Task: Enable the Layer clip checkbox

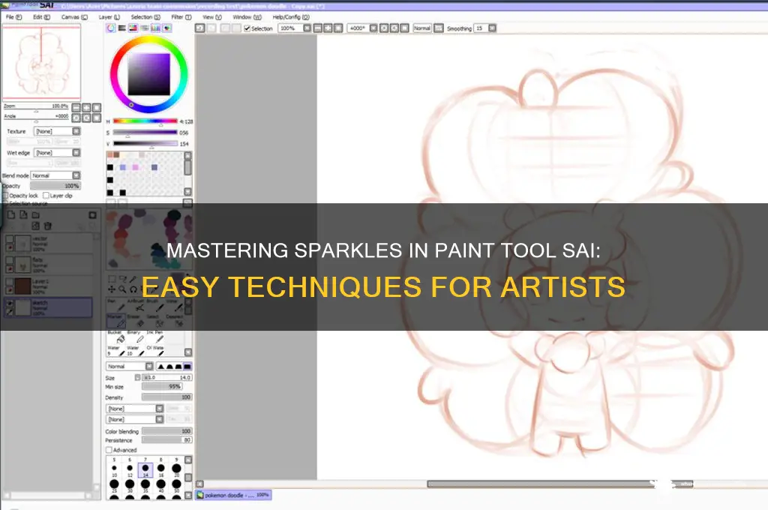Action: coord(46,196)
